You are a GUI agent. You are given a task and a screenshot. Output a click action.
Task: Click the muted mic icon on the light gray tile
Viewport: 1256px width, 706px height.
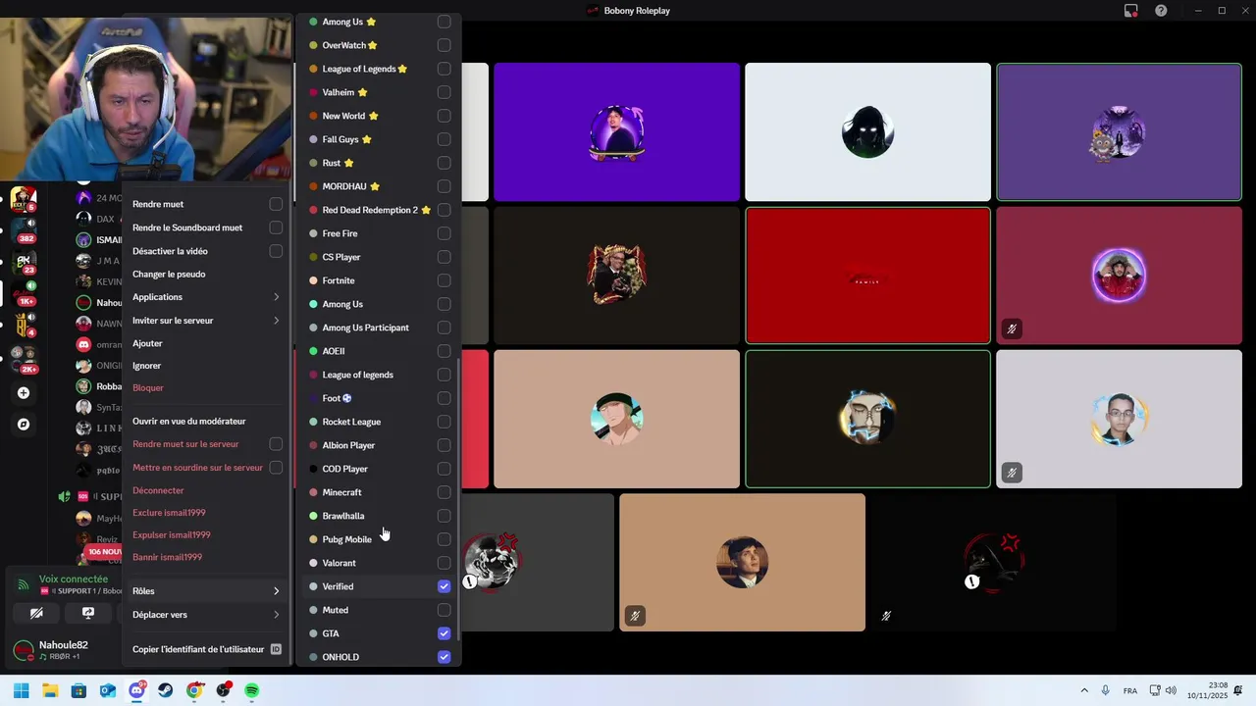pos(1012,473)
